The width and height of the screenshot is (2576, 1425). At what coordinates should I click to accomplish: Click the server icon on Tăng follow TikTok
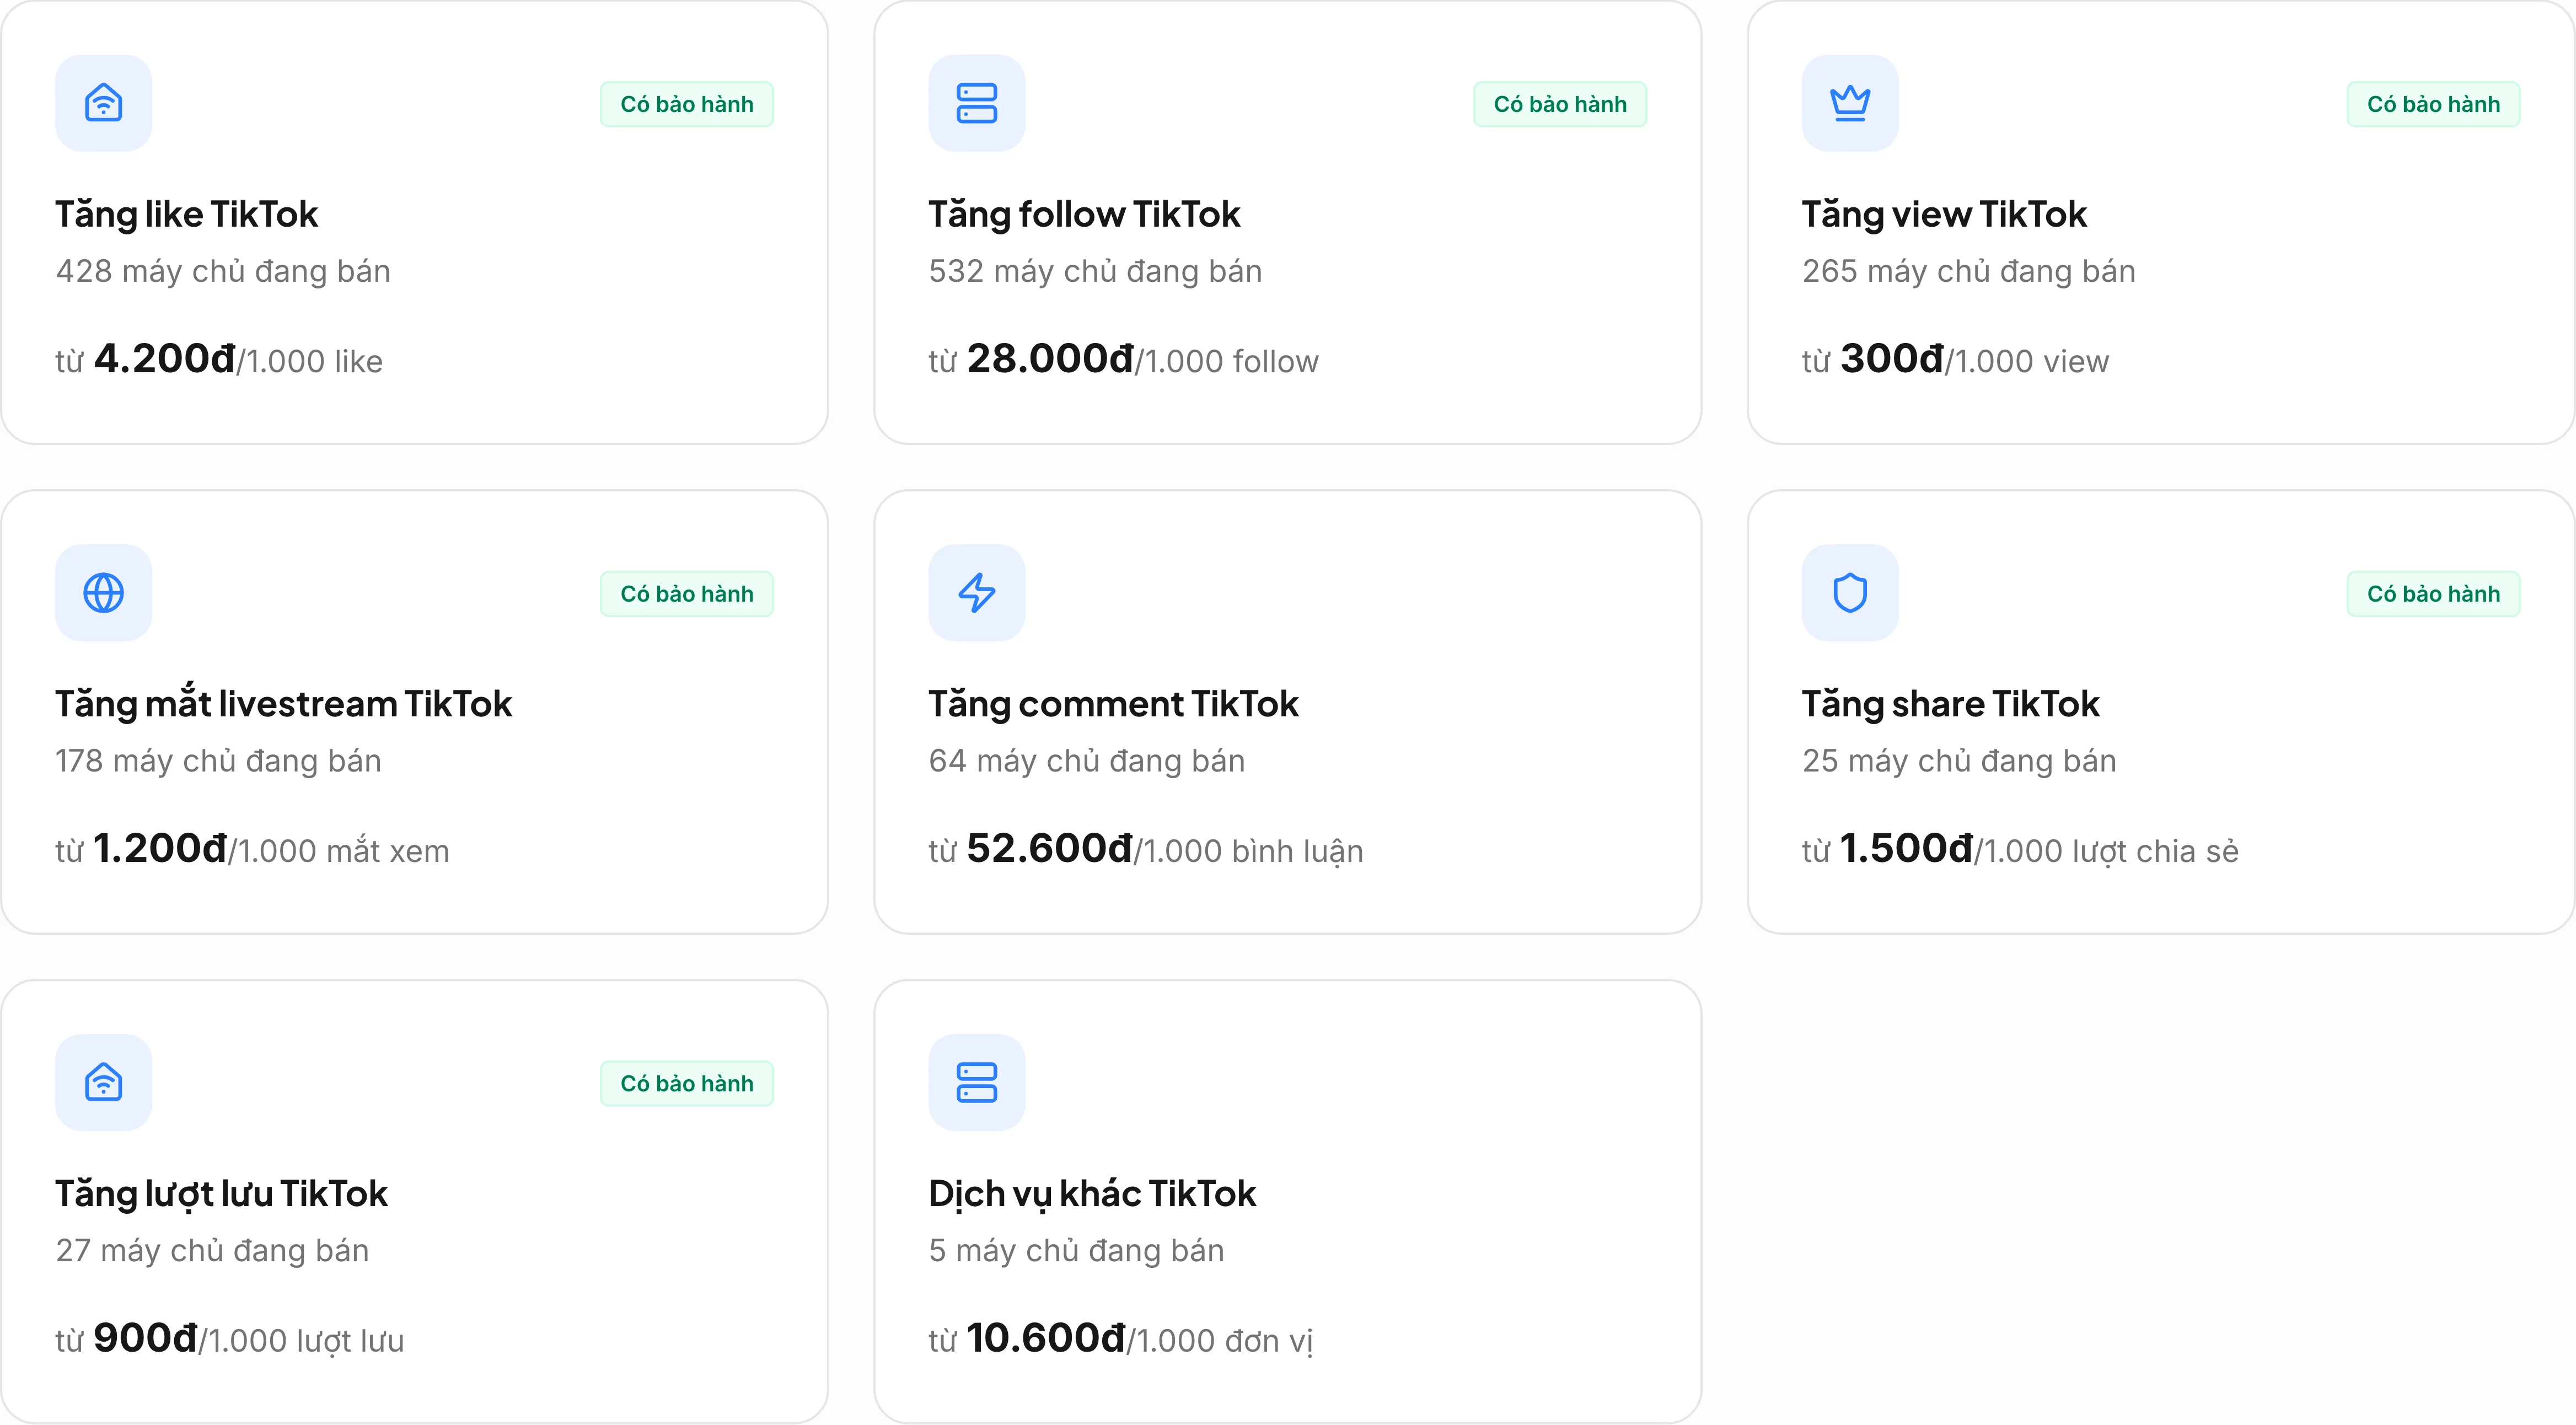(976, 103)
